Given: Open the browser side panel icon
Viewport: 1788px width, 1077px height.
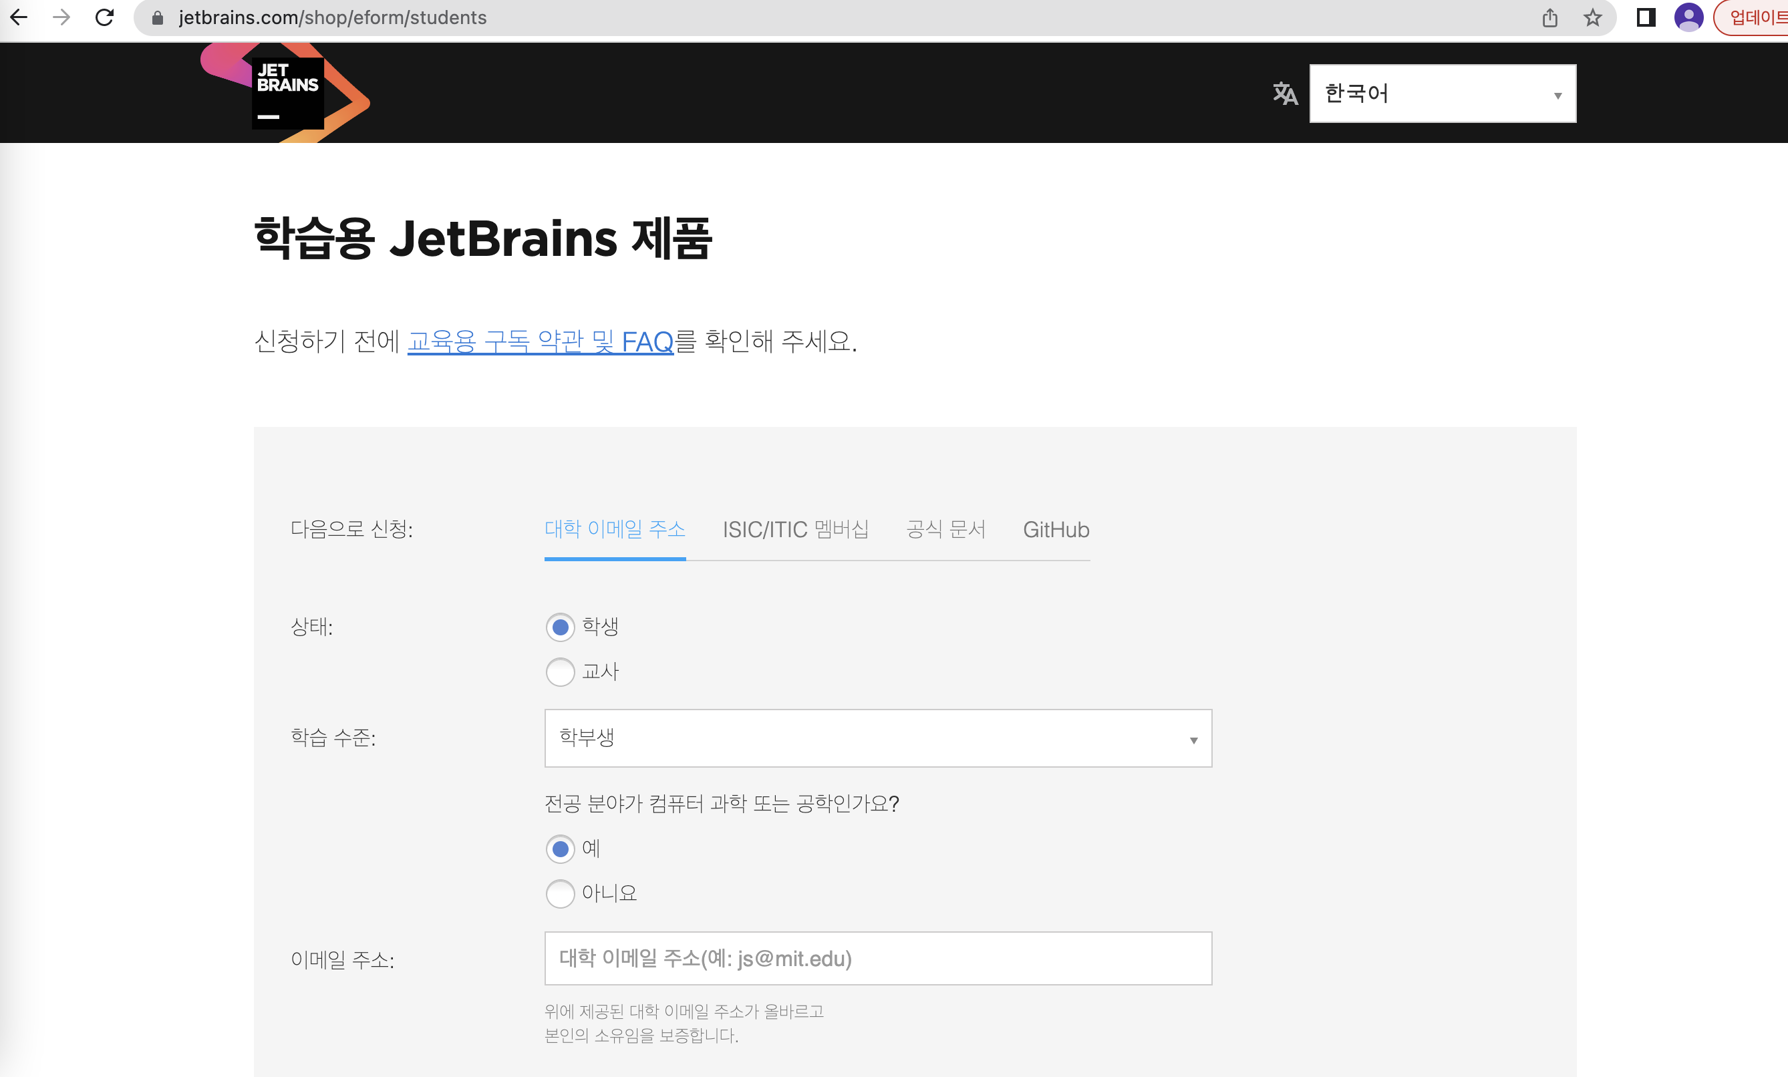Looking at the screenshot, I should click(x=1646, y=17).
